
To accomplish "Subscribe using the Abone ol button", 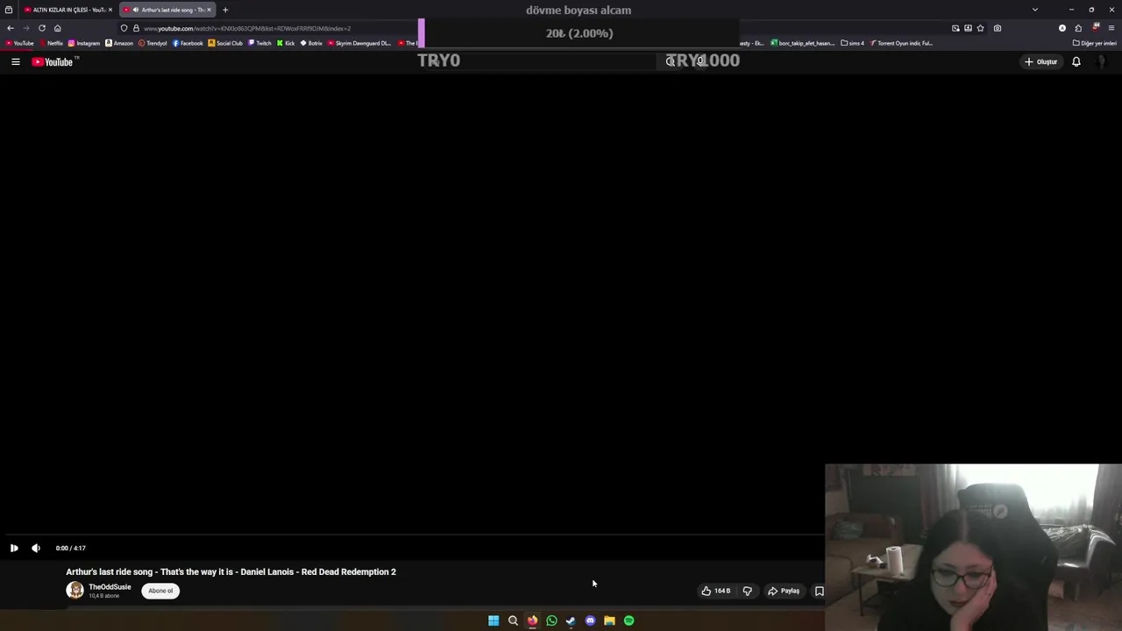I will click(160, 591).
